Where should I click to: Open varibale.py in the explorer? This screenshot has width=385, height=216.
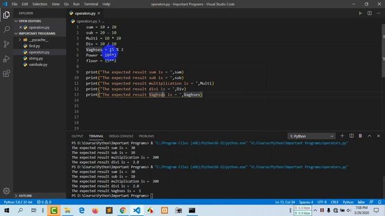click(x=38, y=65)
